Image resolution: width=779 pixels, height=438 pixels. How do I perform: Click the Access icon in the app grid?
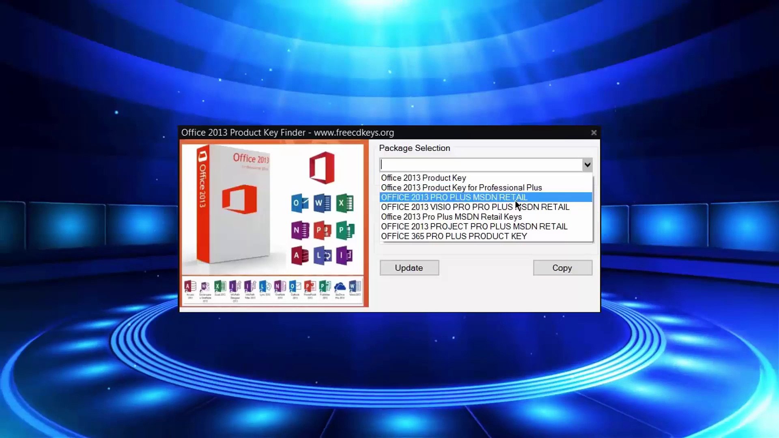click(x=300, y=255)
